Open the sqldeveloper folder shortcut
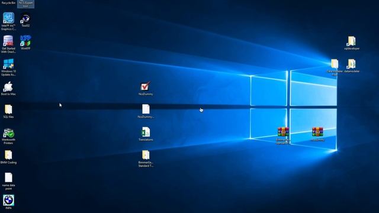This screenshot has height=213, width=379. point(352,43)
